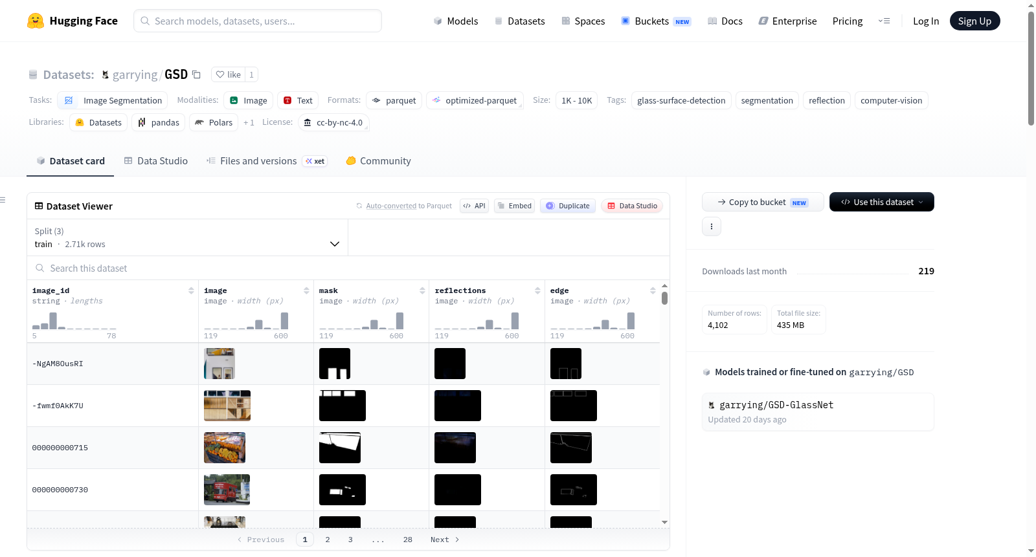
Task: Click the garrying user avatar icon
Action: pos(106,75)
